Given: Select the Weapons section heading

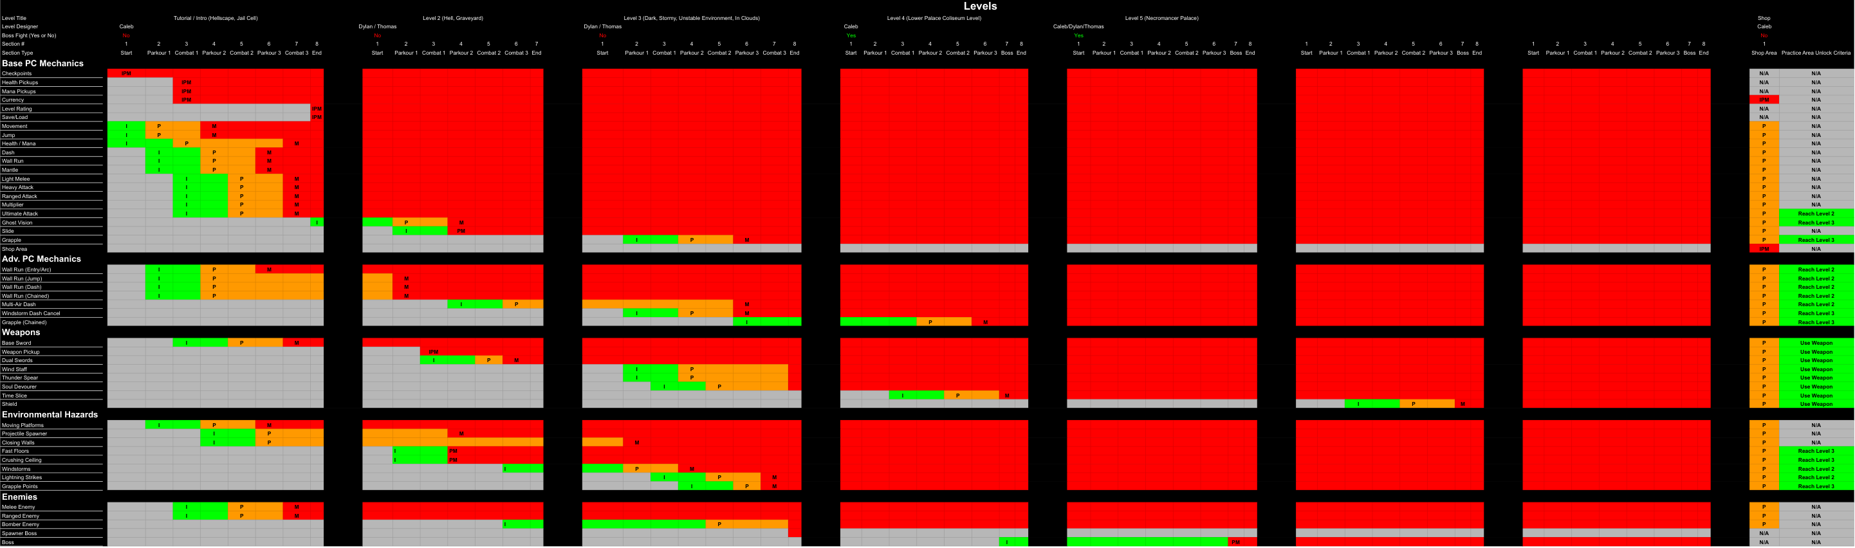Looking at the screenshot, I should 21,333.
